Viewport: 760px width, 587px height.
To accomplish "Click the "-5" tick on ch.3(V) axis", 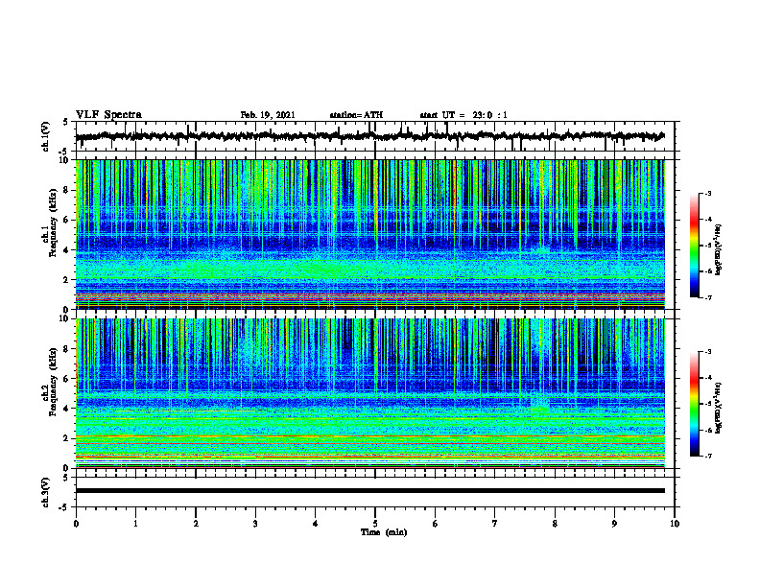I will (x=64, y=507).
